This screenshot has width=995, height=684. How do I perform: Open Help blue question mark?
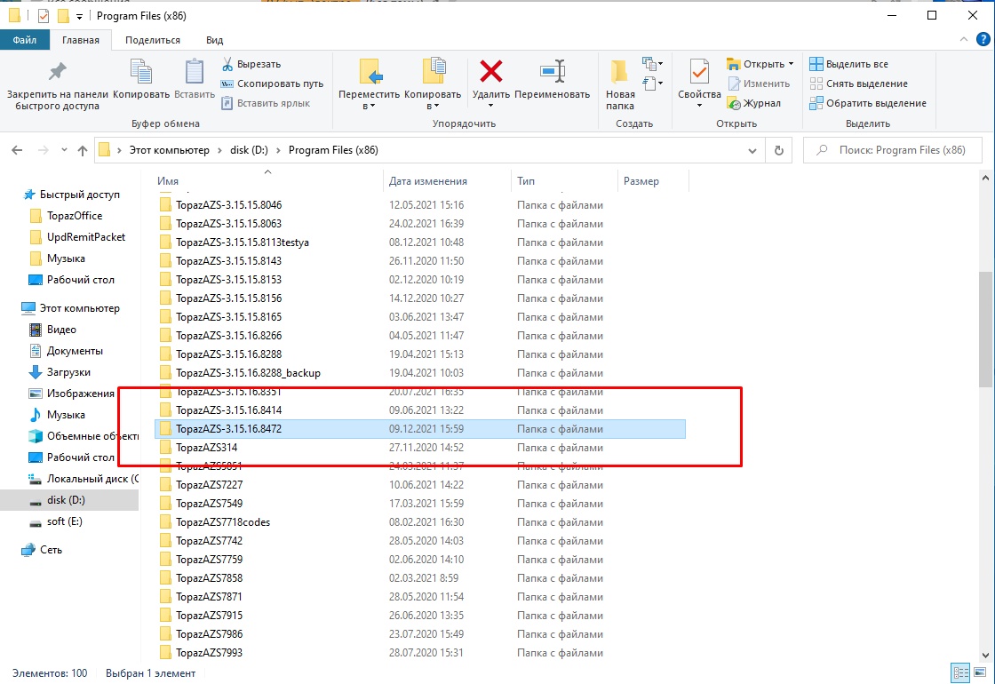click(x=983, y=39)
